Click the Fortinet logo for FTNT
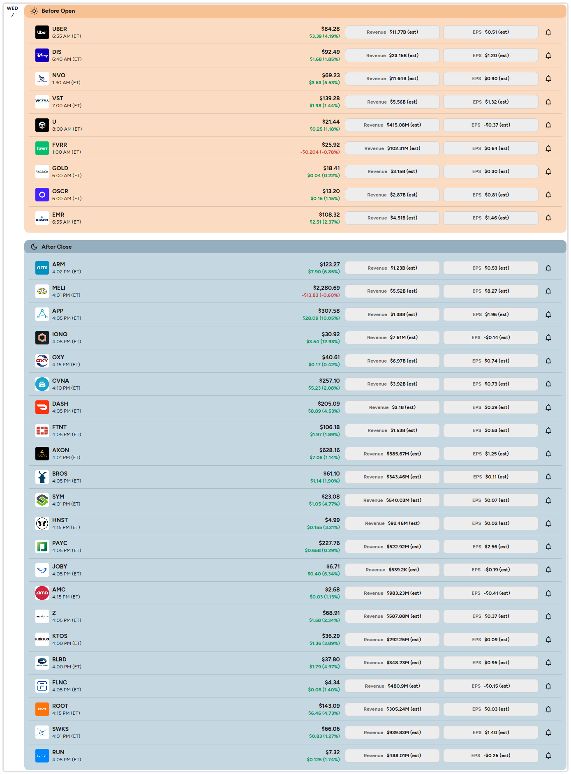Image resolution: width=571 pixels, height=774 pixels. coord(42,430)
